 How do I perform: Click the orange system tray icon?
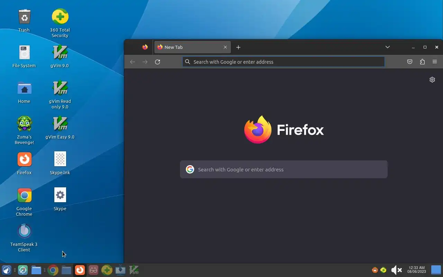coord(375,270)
